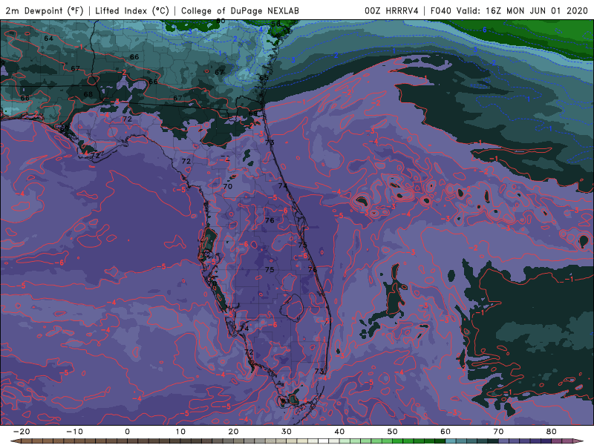This screenshot has width=594, height=445.
Task: Click the "60" color scale label
Action: coord(446,432)
